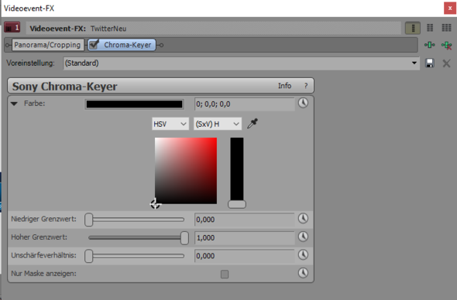
Task: Animate Unschärfeverhältnis clock icon
Action: pyautogui.click(x=303, y=254)
